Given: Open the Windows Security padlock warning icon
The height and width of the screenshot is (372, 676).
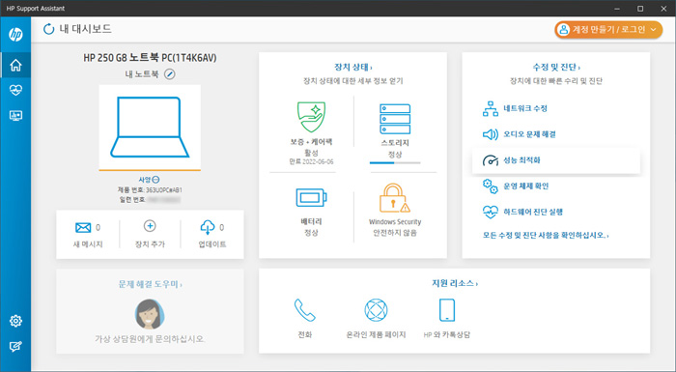Looking at the screenshot, I should 394,198.
